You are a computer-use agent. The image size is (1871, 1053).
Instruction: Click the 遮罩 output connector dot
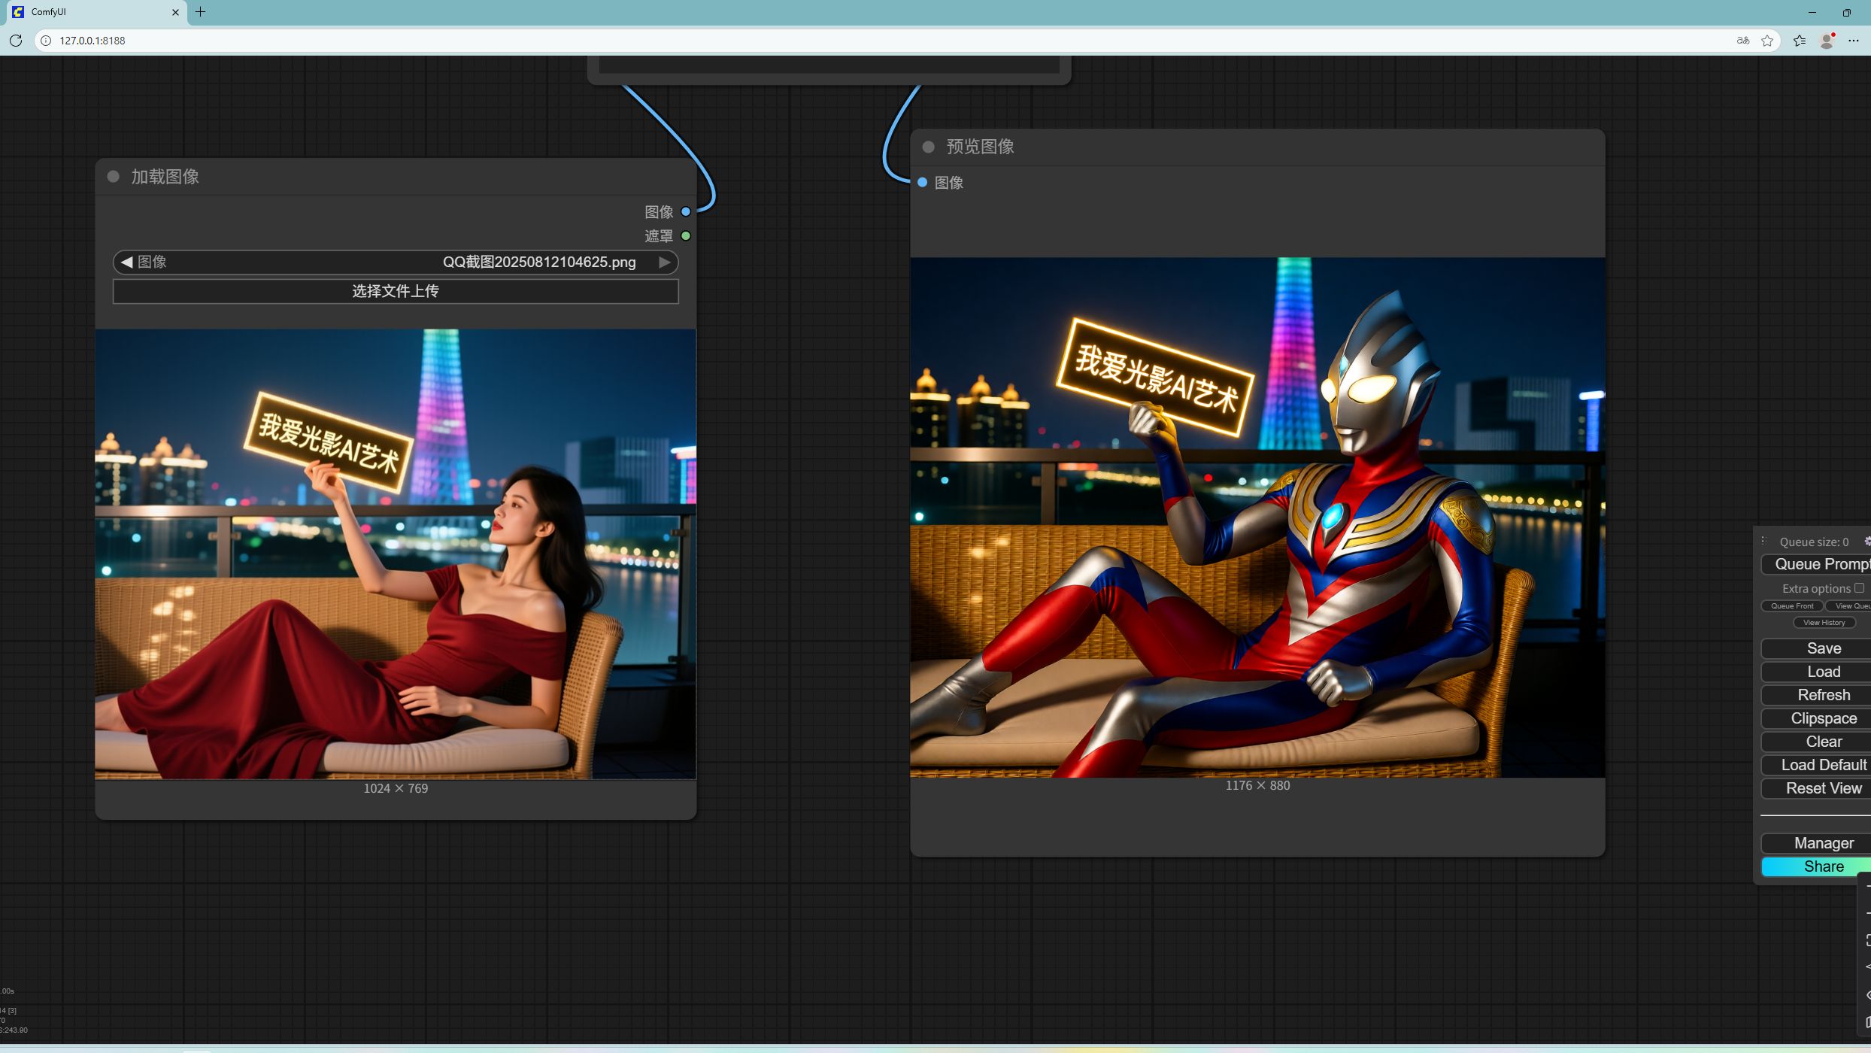coord(686,236)
